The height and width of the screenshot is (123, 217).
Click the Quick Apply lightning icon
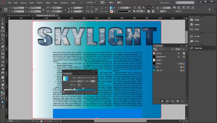coord(209,9)
